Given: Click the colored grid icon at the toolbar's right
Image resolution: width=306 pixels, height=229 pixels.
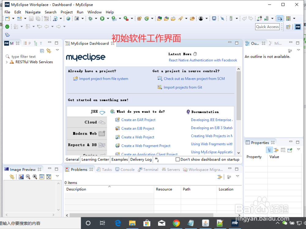Looking at the screenshot, I should coord(288,19).
